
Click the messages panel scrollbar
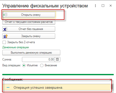[112, 87]
